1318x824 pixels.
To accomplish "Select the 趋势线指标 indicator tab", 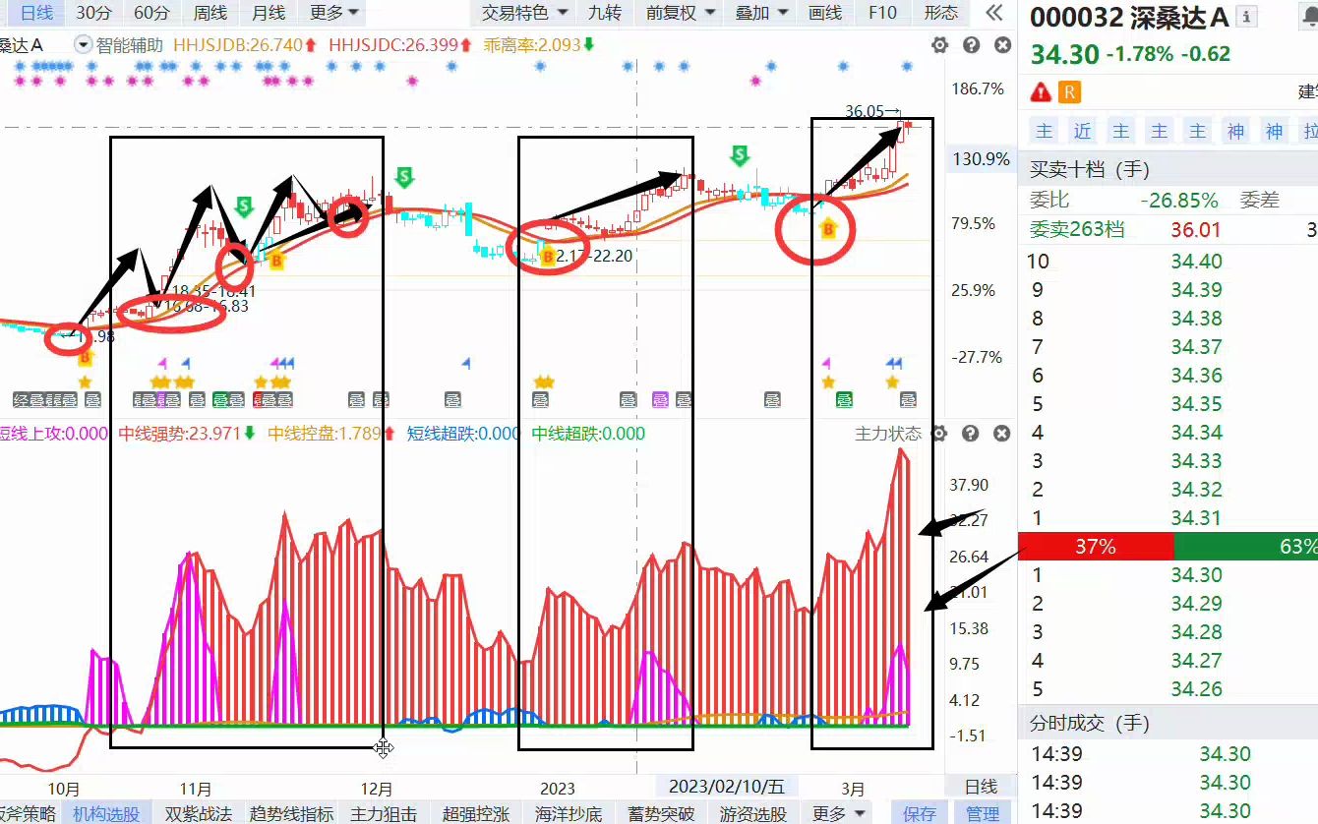I will click(291, 813).
